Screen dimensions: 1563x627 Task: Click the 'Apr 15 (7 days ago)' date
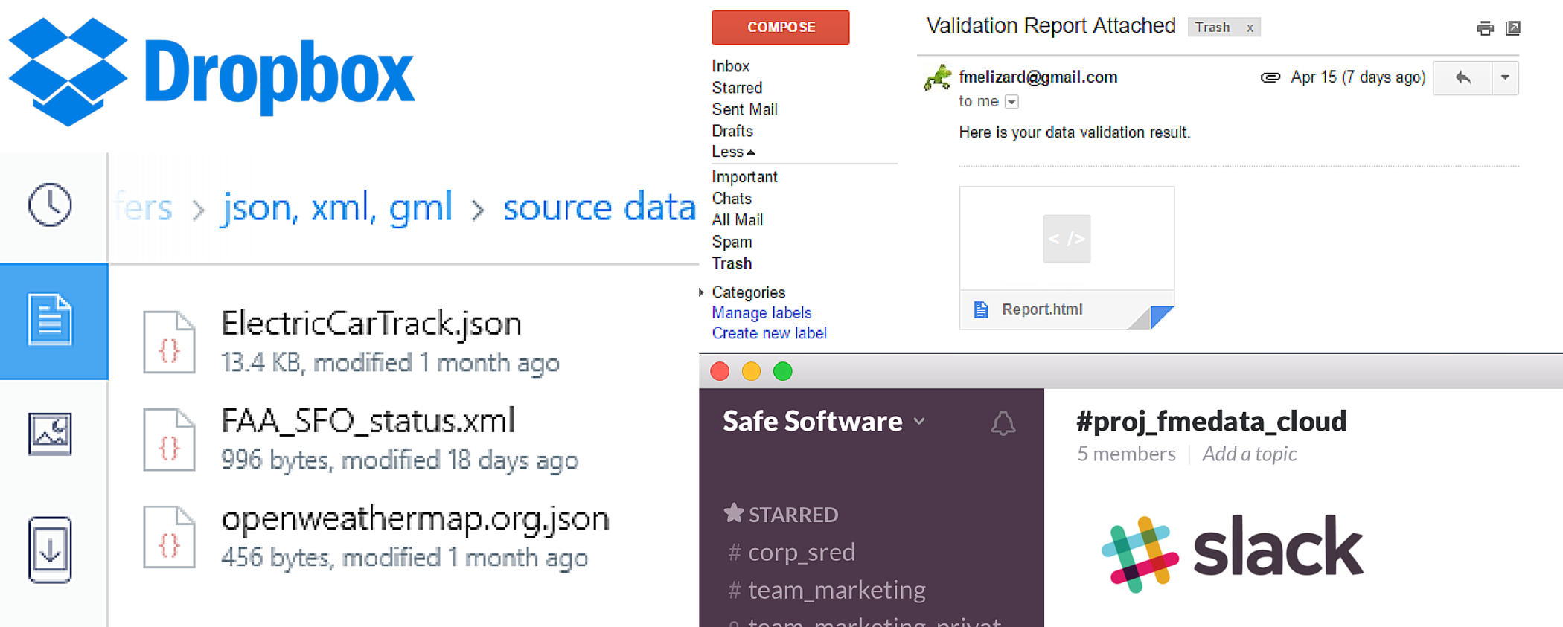[1358, 77]
